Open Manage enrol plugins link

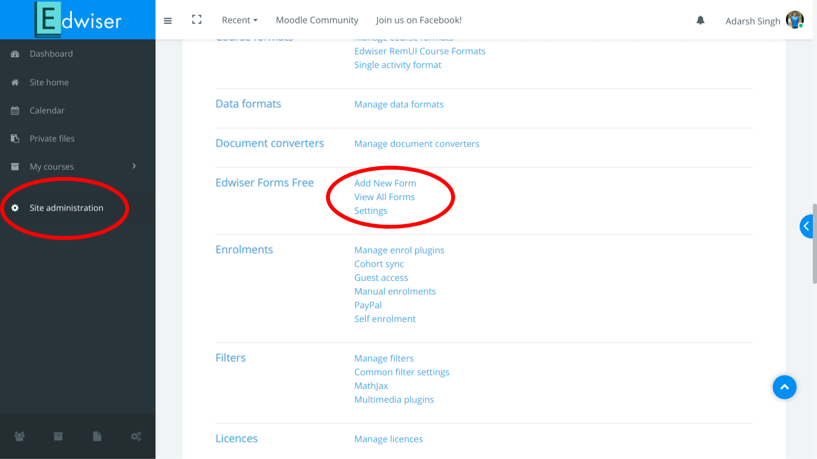click(x=400, y=250)
